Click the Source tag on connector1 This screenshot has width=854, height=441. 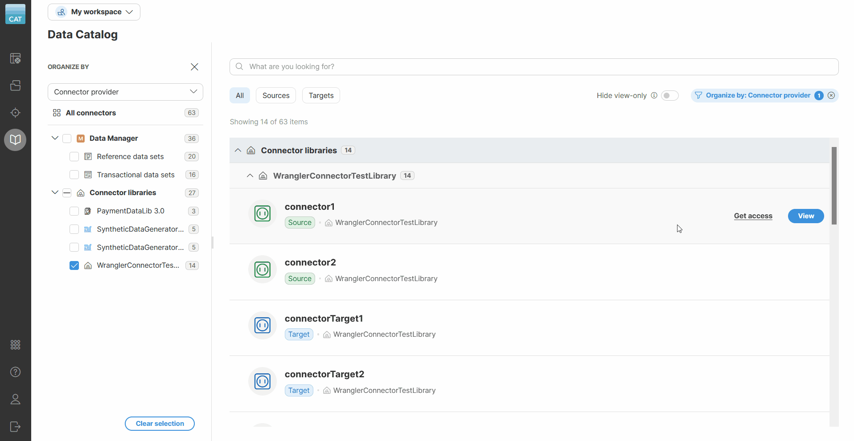tap(300, 223)
